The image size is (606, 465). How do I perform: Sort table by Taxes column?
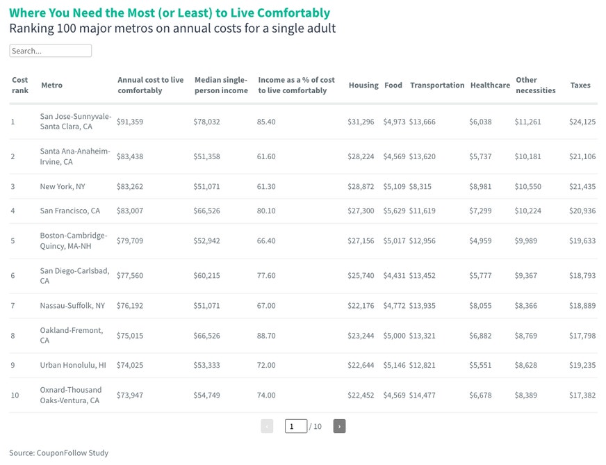point(580,85)
